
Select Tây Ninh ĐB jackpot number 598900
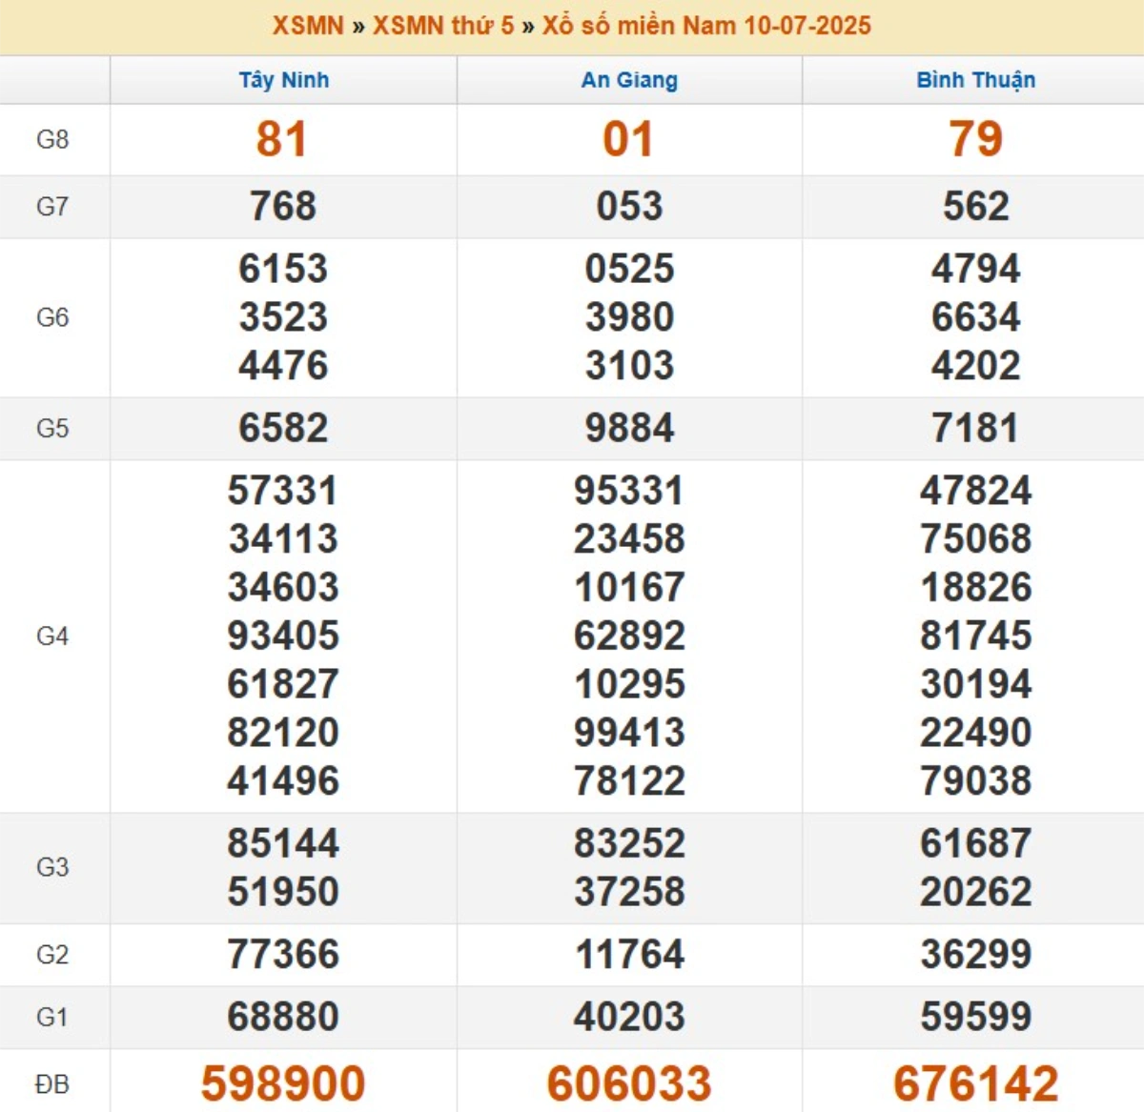(283, 1084)
